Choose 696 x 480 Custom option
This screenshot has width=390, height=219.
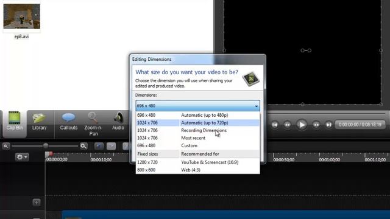[197, 146]
